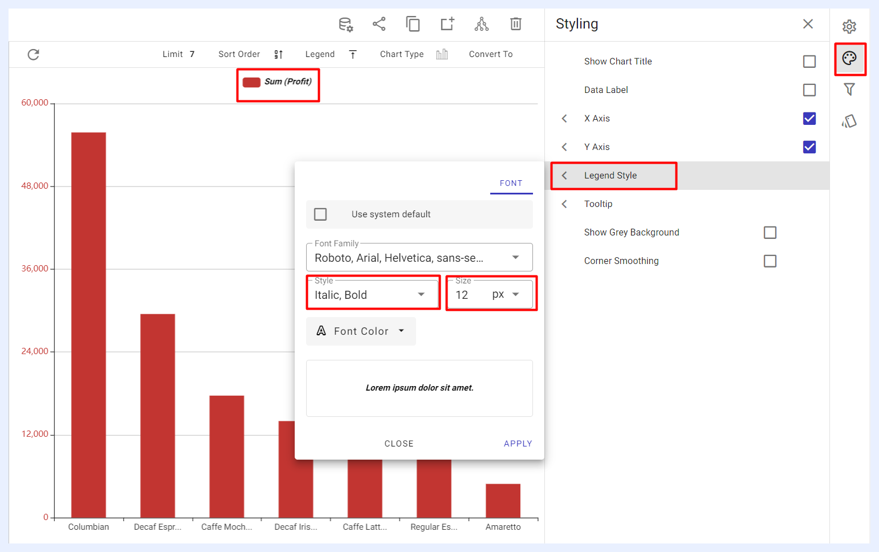Expand the Y Axis chevron

click(564, 147)
